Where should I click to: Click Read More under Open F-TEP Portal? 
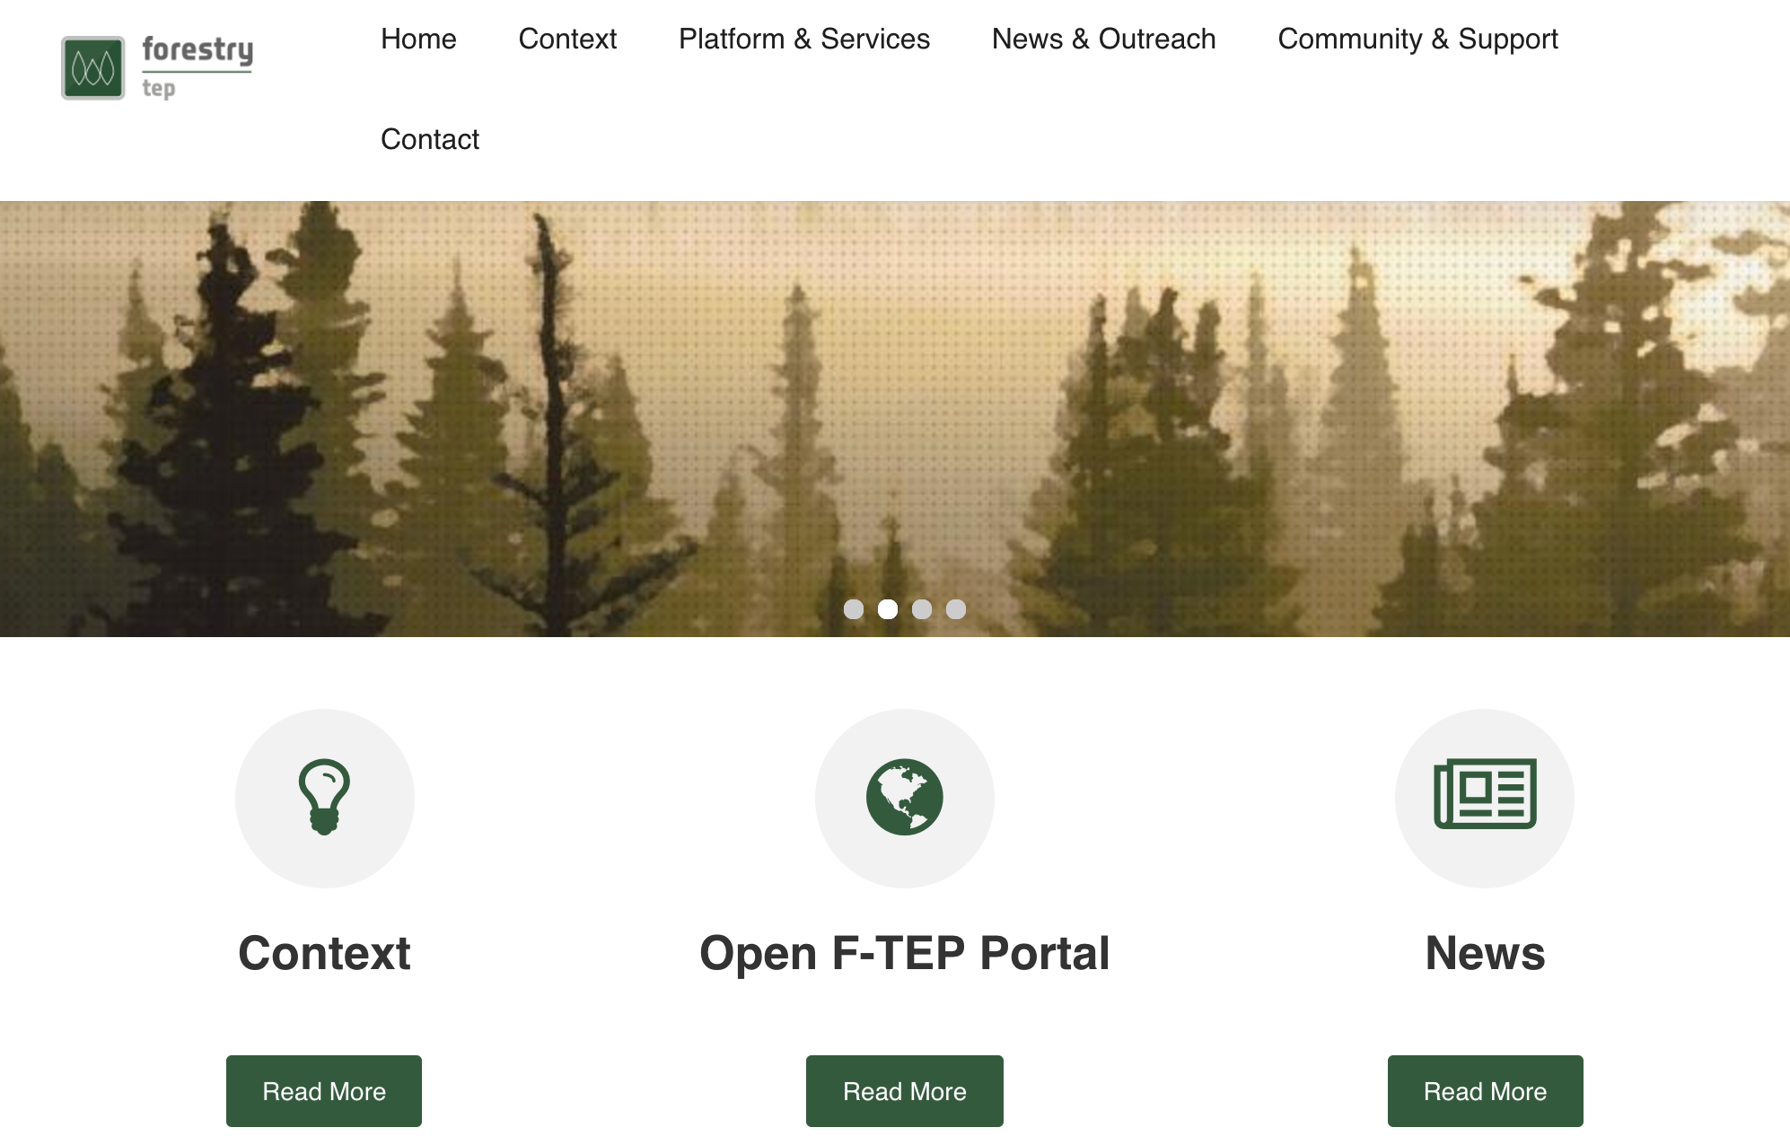tap(905, 1091)
